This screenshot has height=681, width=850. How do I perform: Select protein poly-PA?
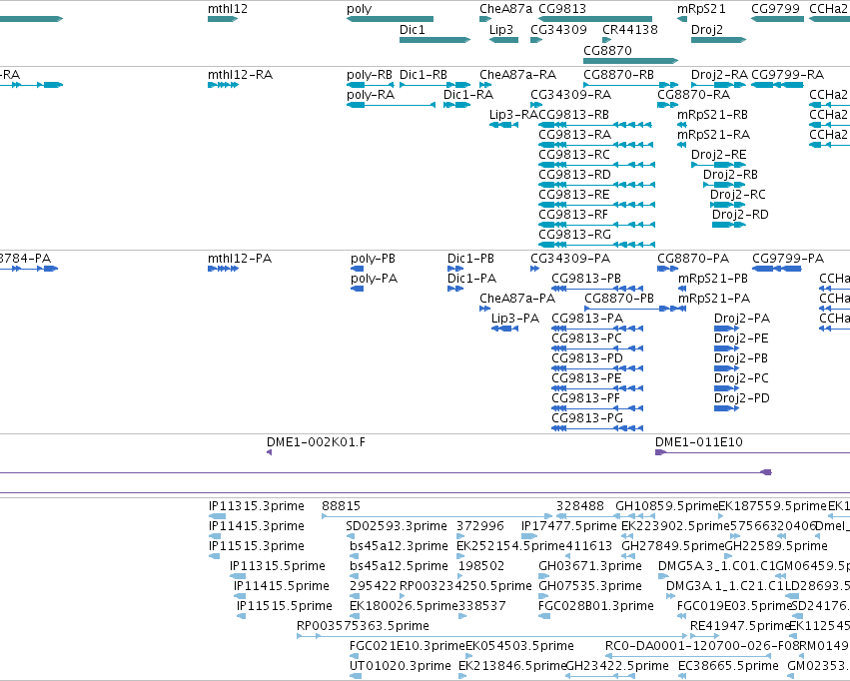pos(374,279)
